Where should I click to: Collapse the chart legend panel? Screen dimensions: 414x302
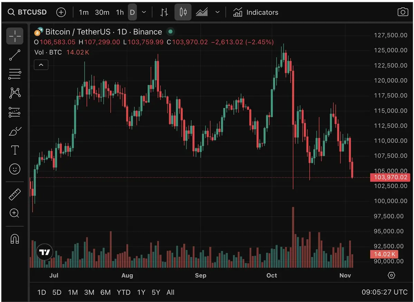(41, 65)
